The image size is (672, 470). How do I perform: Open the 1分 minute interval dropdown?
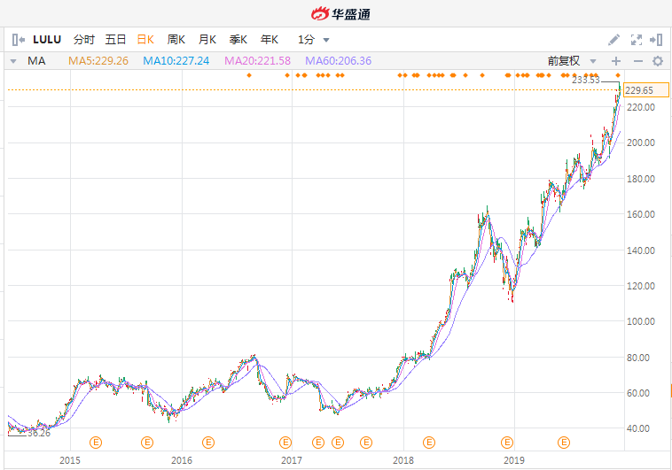314,40
